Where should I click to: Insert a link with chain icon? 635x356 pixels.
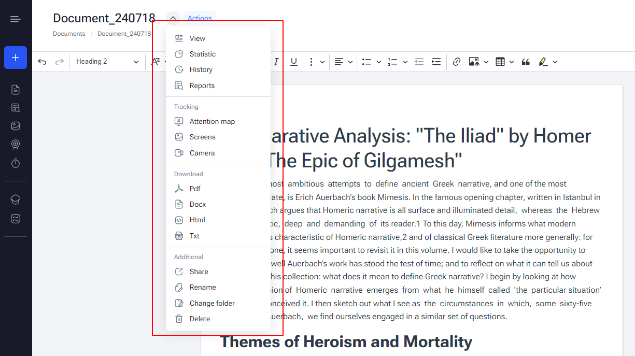(x=457, y=62)
